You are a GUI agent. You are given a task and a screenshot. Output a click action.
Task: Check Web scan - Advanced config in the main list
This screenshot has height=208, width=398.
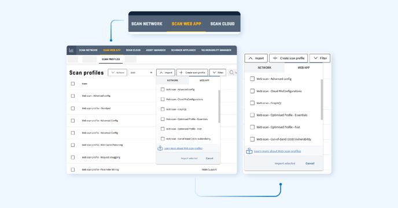73,96
